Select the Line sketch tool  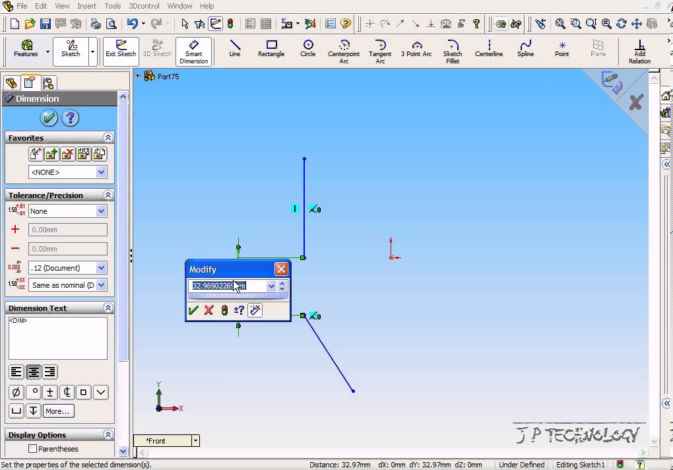pos(234,48)
